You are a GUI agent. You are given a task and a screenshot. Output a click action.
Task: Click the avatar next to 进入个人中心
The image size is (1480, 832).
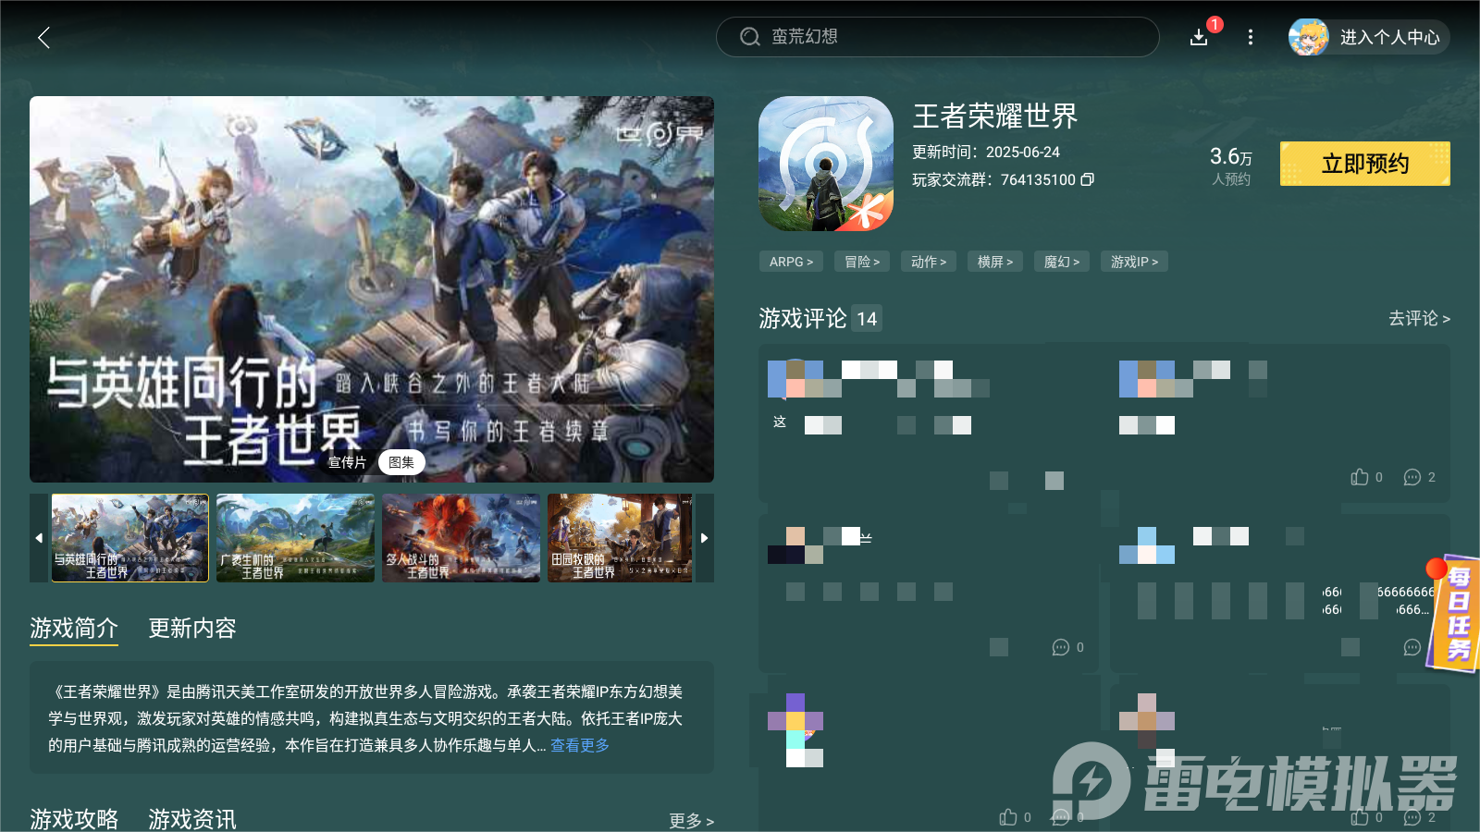(1308, 38)
